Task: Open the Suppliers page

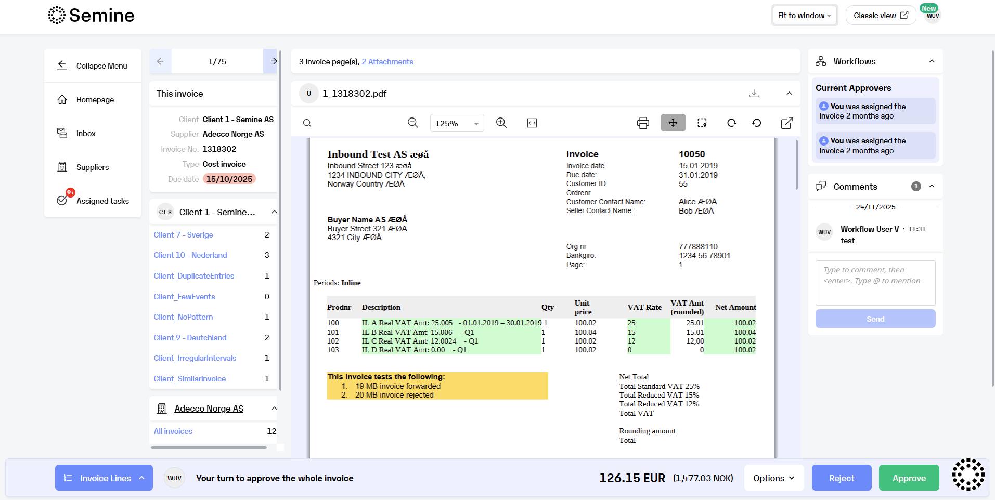Action: pyautogui.click(x=93, y=167)
